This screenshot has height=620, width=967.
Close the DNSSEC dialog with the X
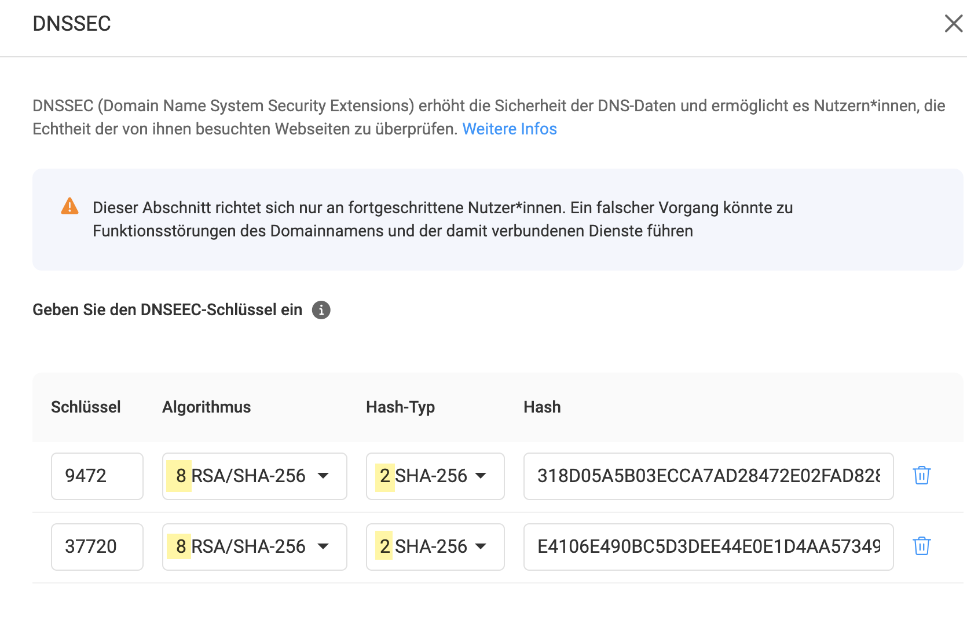953,24
